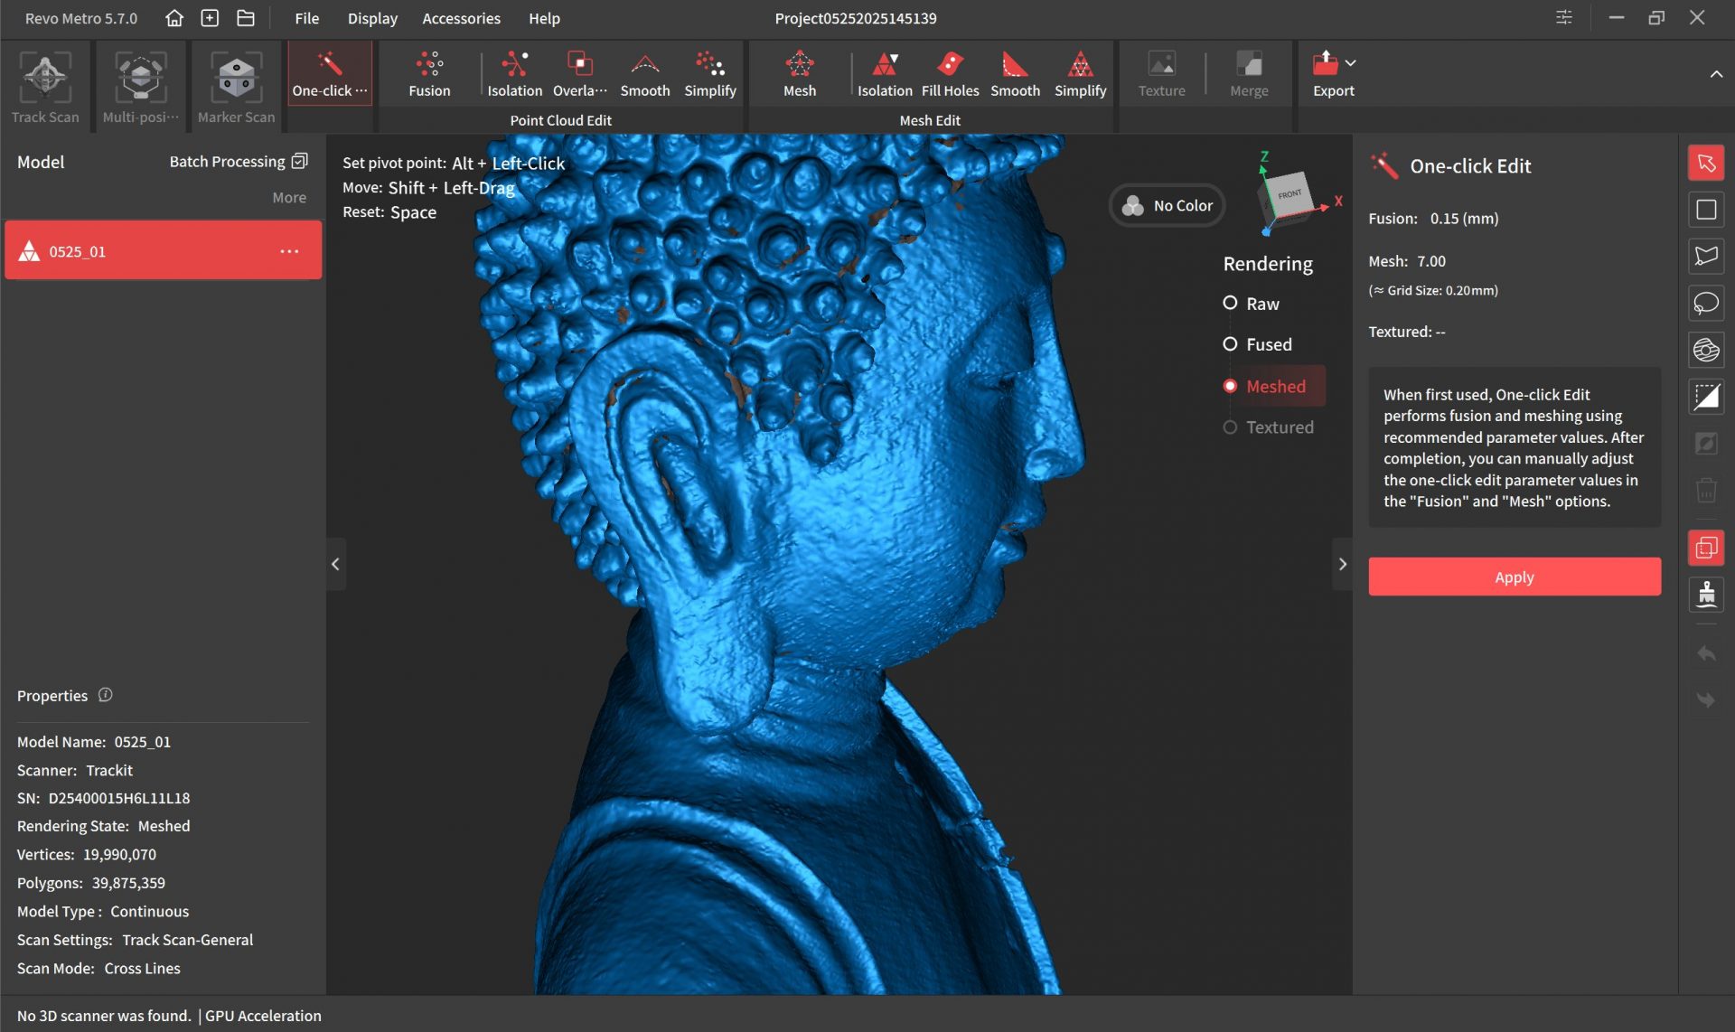Select the Meshed rendering option

pos(1230,386)
